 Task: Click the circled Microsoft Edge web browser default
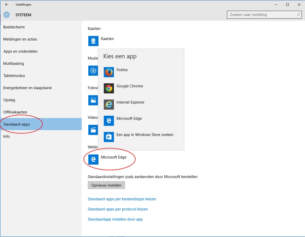pos(107,159)
